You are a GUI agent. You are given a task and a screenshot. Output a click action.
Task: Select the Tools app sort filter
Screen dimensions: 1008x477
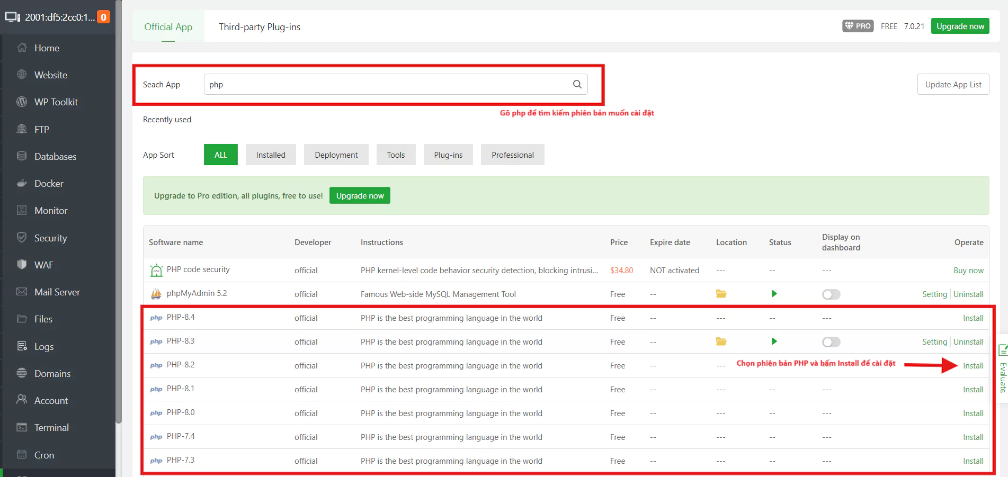396,155
